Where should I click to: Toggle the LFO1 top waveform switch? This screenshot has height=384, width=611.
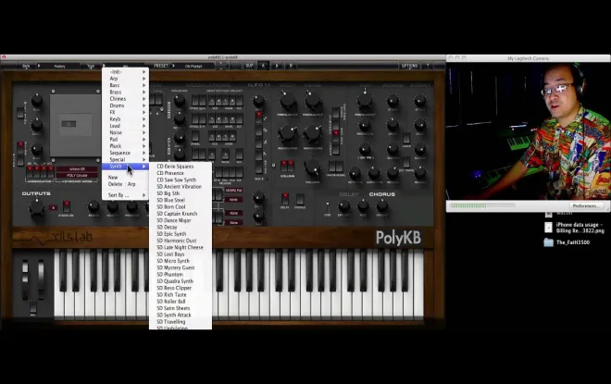coord(258,118)
